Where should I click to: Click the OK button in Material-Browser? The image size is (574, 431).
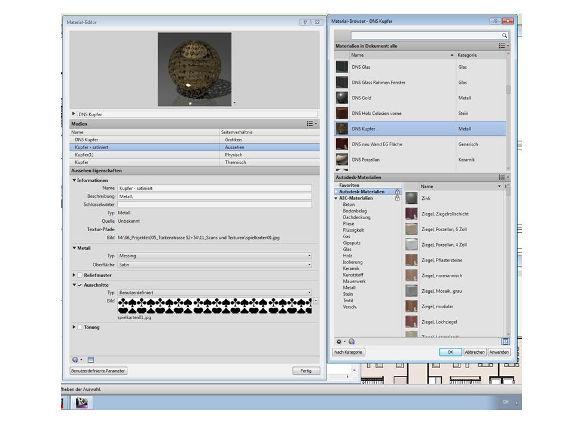pos(450,352)
